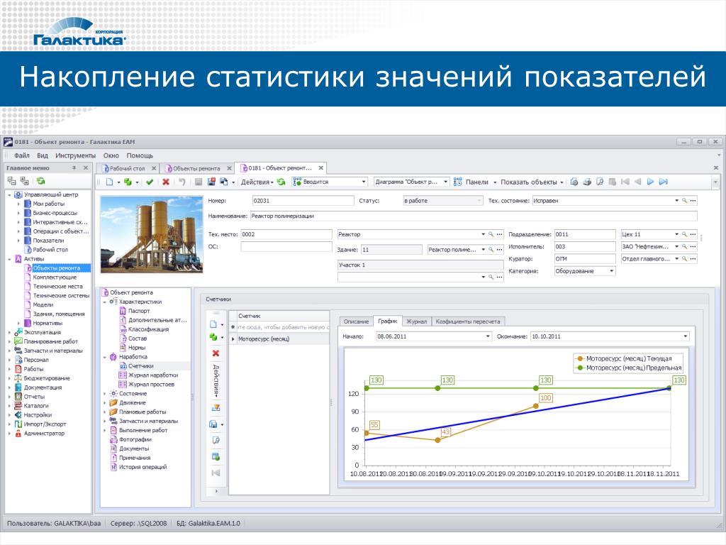Open the Окно menu
This screenshot has height=545, width=726.
[111, 155]
